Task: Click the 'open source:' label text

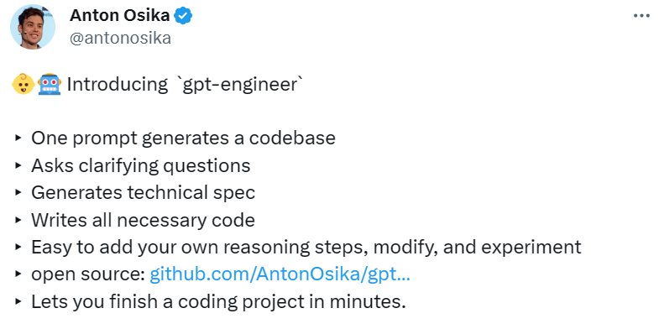Action: coord(88,274)
